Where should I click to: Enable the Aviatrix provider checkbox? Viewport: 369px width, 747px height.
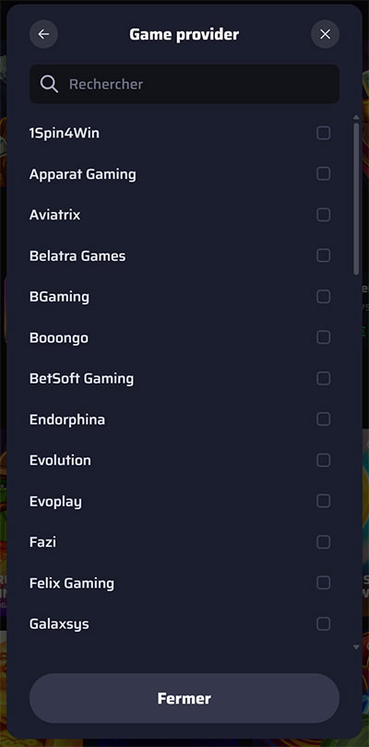(x=323, y=215)
